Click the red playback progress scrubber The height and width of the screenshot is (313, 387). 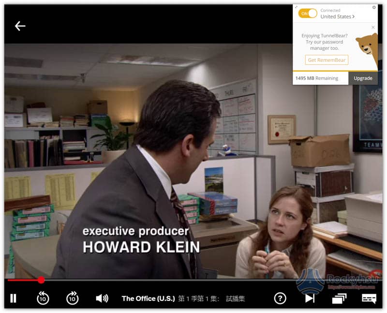coord(41,280)
